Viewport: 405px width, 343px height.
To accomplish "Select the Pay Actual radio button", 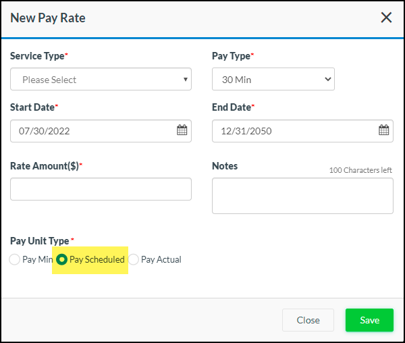I will (134, 259).
